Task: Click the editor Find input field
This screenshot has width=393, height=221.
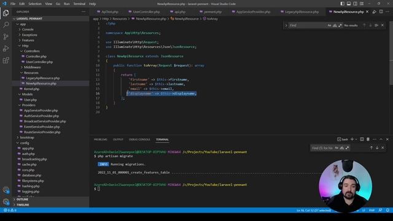Action: click(x=308, y=25)
